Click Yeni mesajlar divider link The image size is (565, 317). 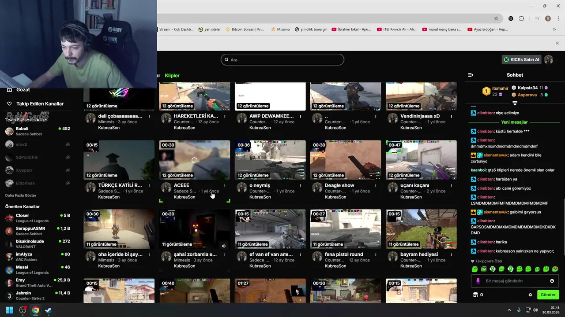point(514,122)
